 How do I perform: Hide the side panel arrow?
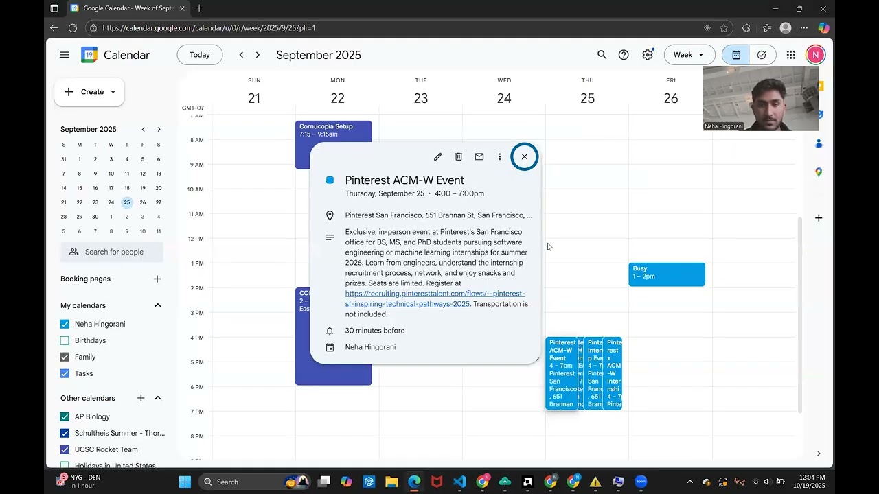819,454
